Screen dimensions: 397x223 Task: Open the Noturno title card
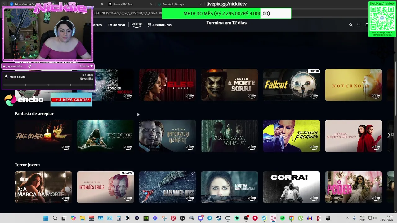(x=354, y=85)
